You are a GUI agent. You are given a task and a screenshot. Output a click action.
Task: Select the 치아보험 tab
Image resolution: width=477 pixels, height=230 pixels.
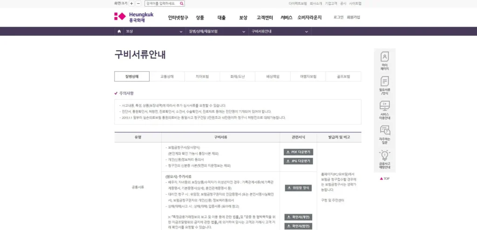pos(202,77)
